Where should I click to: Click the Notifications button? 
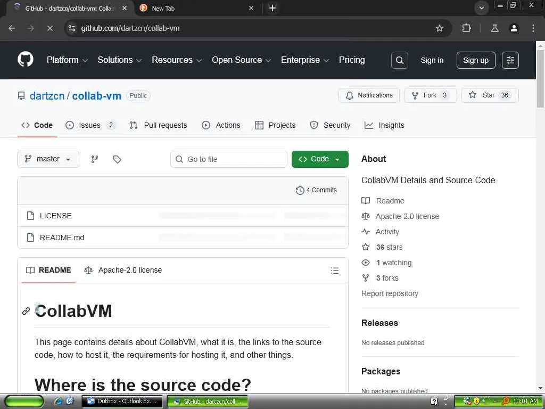point(369,95)
